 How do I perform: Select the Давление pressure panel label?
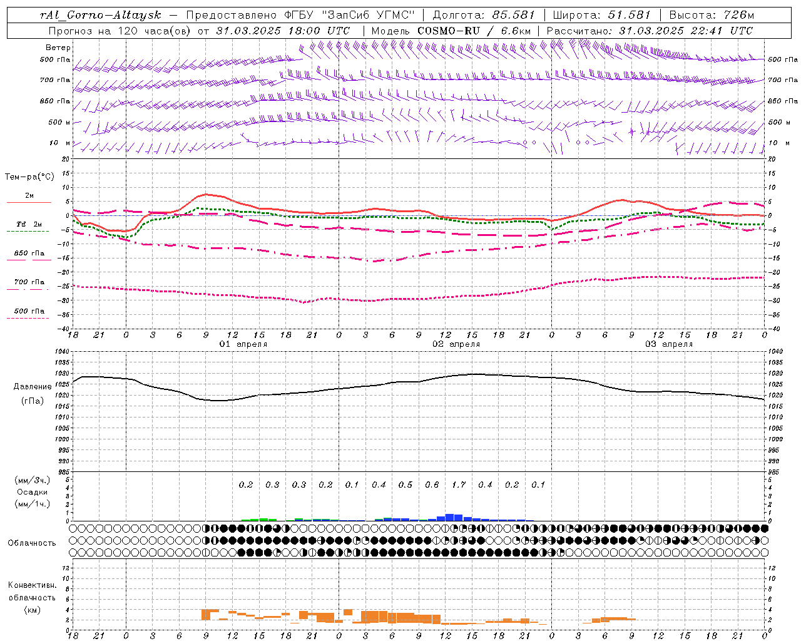coord(33,387)
